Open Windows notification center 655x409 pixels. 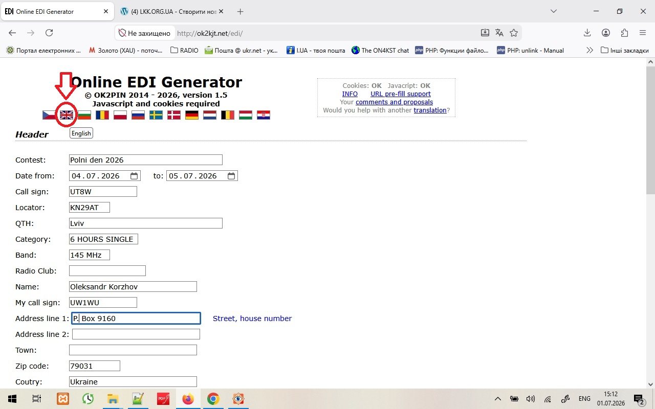tap(639, 399)
